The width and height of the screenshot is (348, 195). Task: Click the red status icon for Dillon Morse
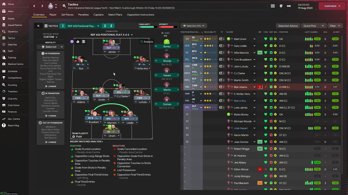[260, 169]
